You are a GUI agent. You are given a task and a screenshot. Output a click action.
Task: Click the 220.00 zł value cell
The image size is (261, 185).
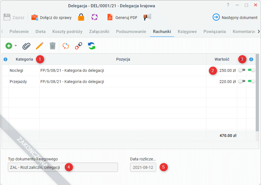tap(222, 82)
